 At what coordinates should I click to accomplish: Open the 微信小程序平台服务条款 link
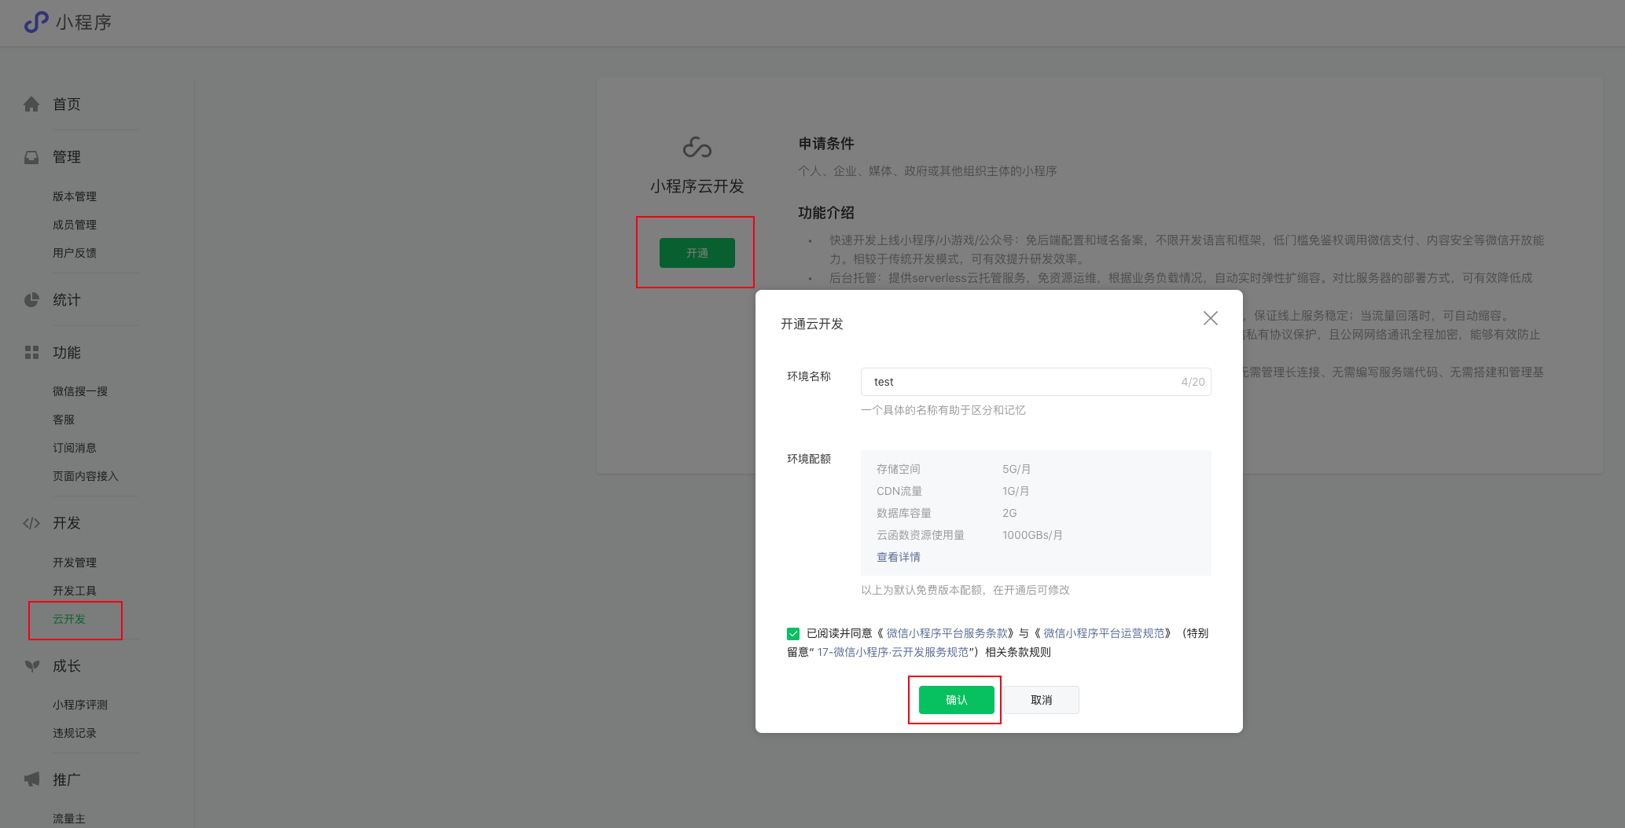click(x=947, y=633)
